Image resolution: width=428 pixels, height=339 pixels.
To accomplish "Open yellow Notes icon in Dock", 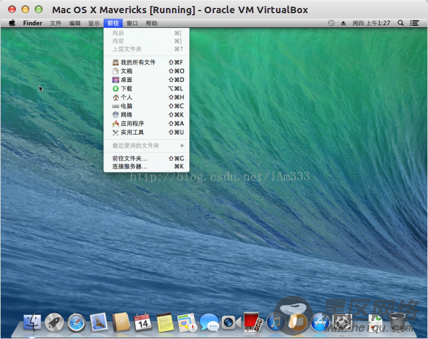I will pyautogui.click(x=165, y=322).
